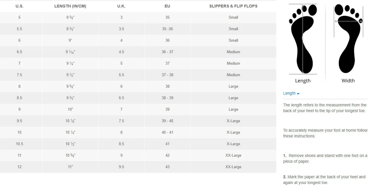This screenshot has width=375, height=188.
Task: Click the foot Width diagram image
Action: tap(348, 39)
